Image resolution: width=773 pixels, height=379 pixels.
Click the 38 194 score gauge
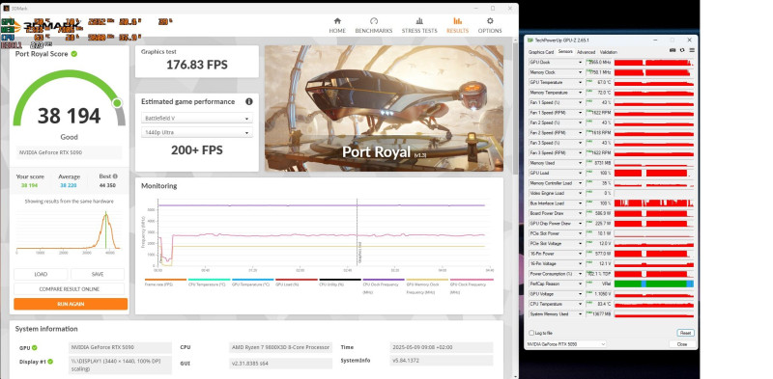69,98
